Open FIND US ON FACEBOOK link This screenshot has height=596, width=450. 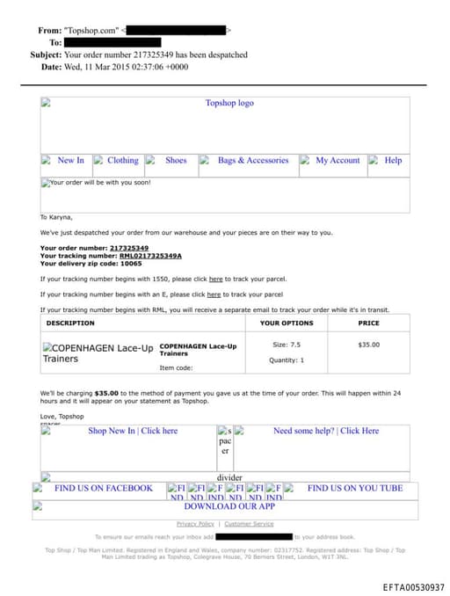[104, 489]
